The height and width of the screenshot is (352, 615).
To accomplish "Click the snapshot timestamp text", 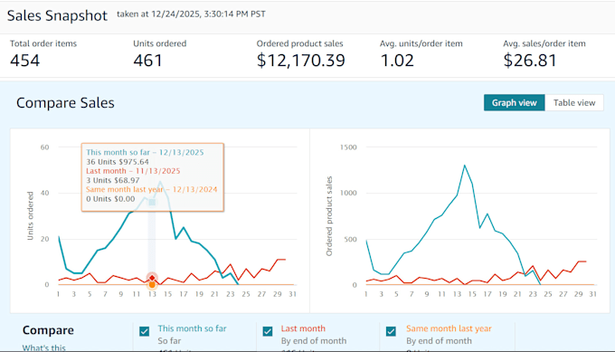I will [x=191, y=14].
